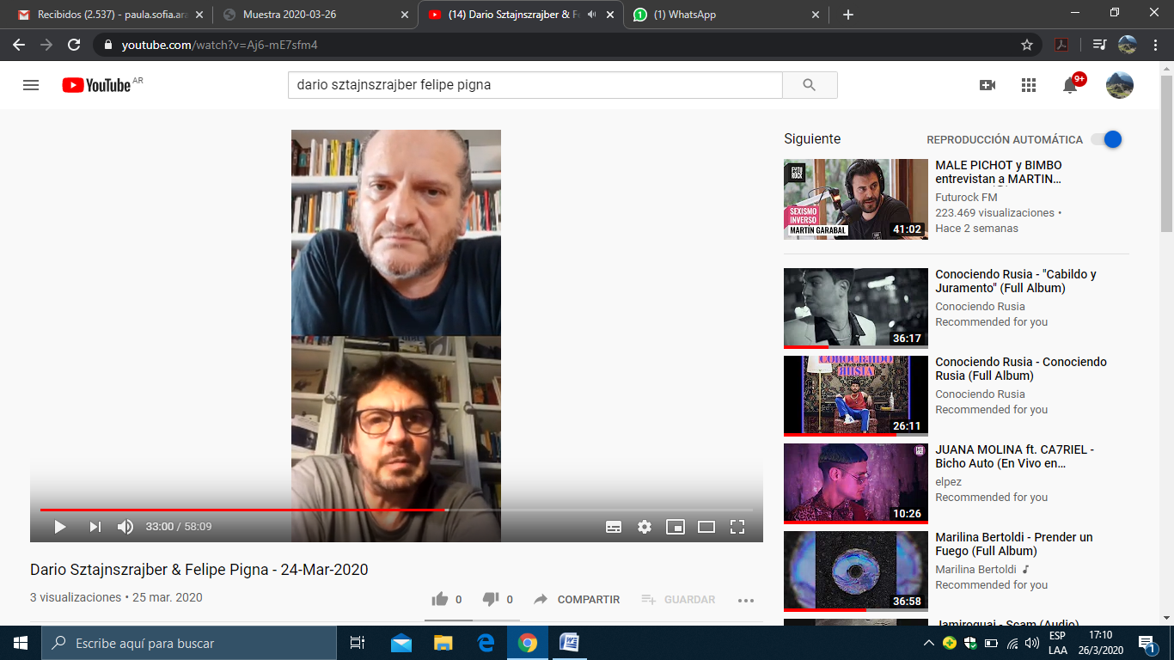Click the Windows taskbar search box
The height and width of the screenshot is (660, 1174).
[x=189, y=643]
